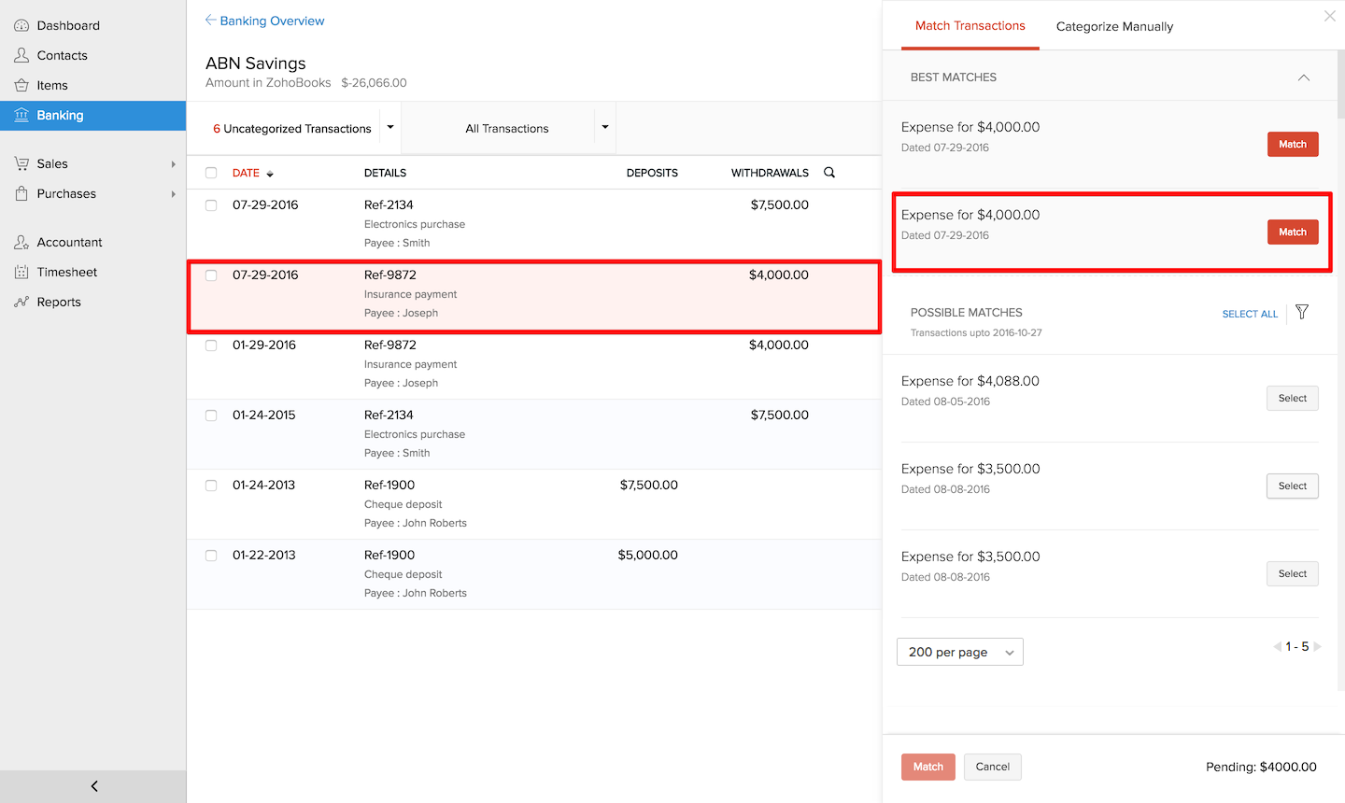Open the possible matches filter icon
Image resolution: width=1345 pixels, height=803 pixels.
[x=1301, y=313]
